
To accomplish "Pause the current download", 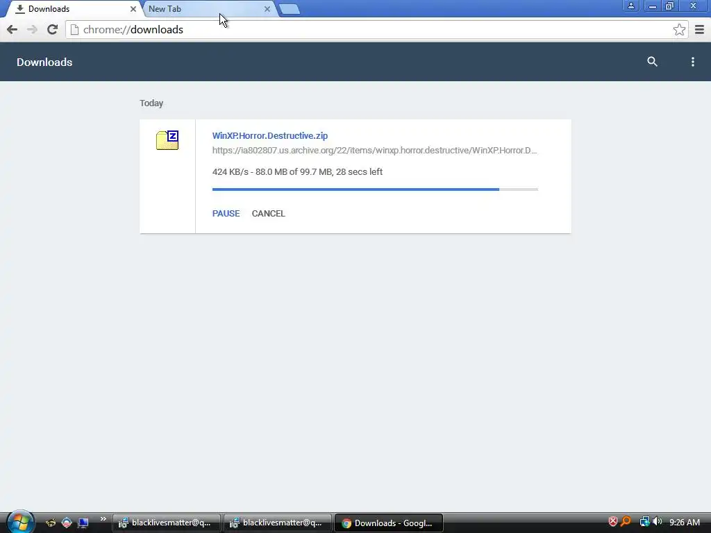I will click(x=226, y=214).
